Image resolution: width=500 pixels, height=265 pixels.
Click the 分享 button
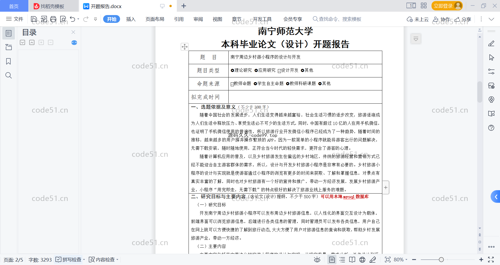[463, 19]
